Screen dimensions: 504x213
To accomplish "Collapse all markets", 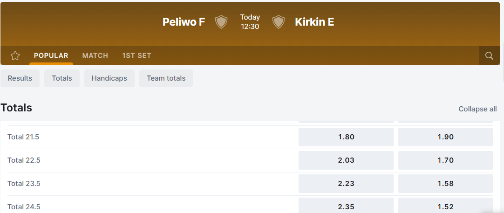I will [477, 109].
